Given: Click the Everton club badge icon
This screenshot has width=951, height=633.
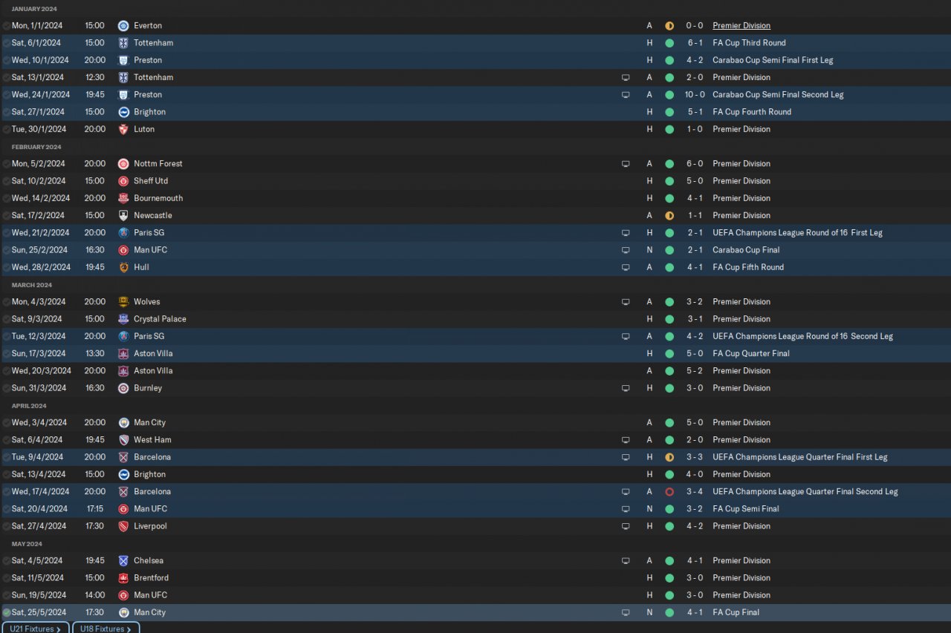Looking at the screenshot, I should point(123,25).
